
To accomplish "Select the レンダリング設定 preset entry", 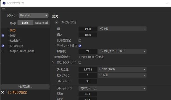I will click(17, 93).
